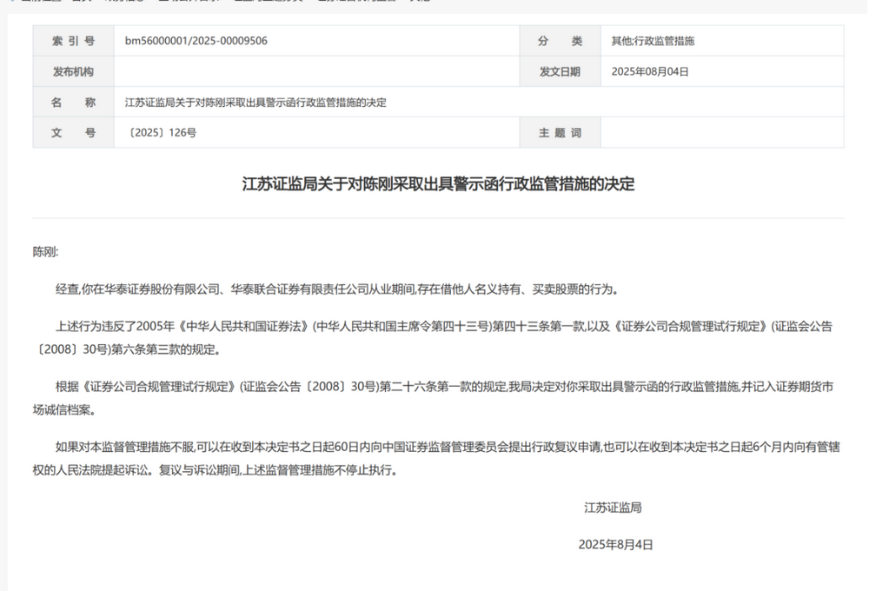
Task: Click the 名称 label cell
Action: point(74,102)
